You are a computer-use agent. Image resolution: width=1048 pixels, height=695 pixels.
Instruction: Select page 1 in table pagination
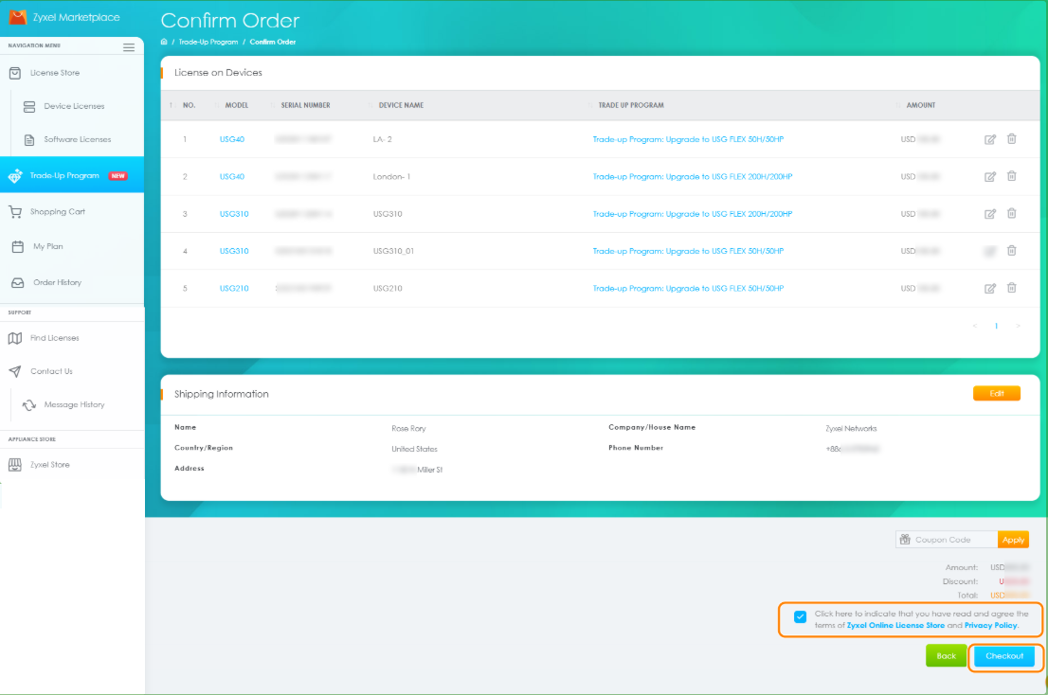click(x=997, y=326)
